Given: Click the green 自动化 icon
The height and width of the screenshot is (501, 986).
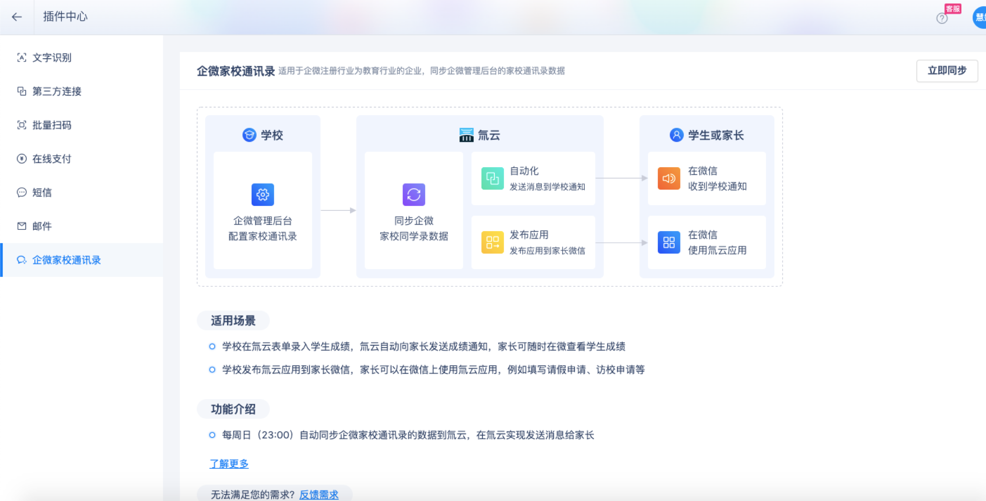Looking at the screenshot, I should tap(493, 178).
